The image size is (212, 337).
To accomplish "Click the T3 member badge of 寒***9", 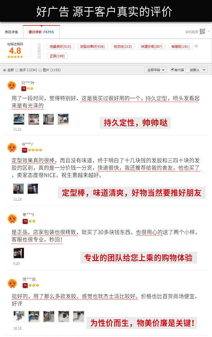I will click(x=25, y=221).
